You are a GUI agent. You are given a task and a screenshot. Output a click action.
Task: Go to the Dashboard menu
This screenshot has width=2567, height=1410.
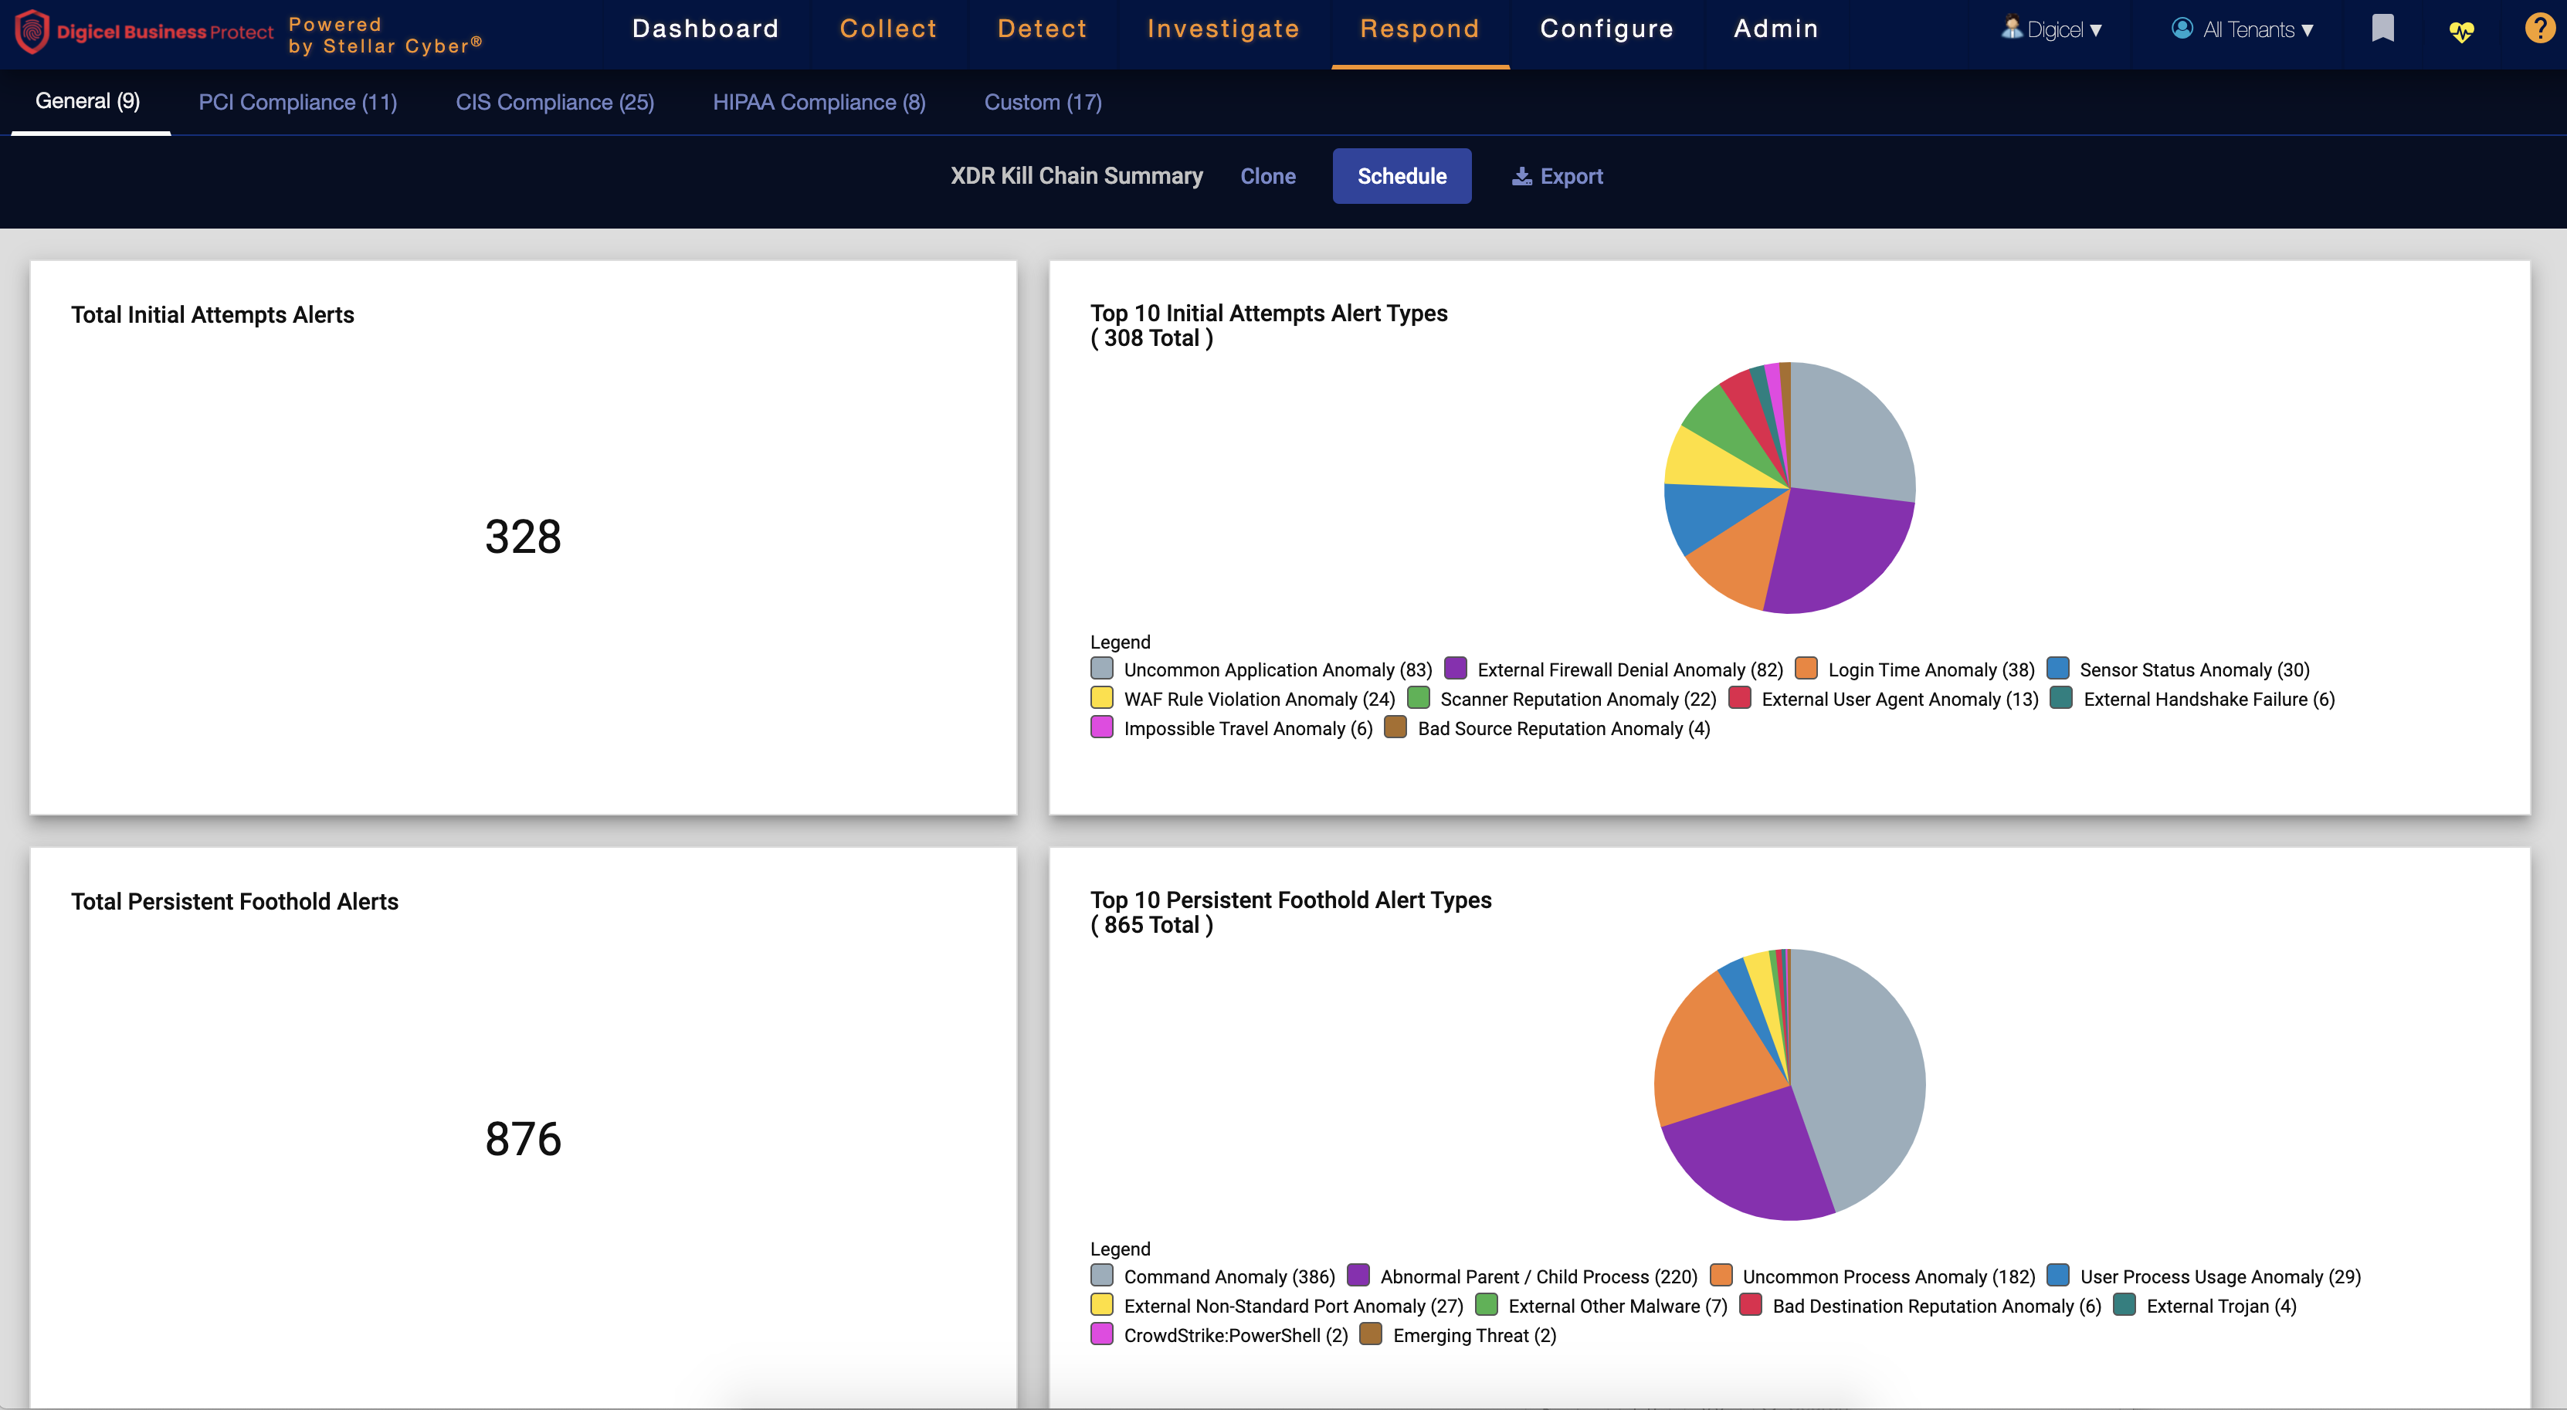(706, 29)
